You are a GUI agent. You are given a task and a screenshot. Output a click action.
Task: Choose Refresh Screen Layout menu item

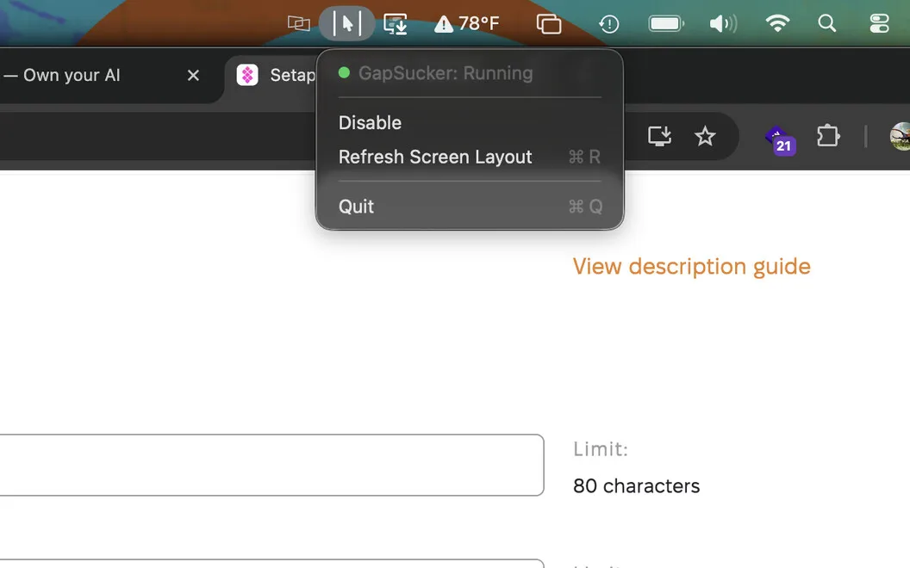tap(470, 157)
